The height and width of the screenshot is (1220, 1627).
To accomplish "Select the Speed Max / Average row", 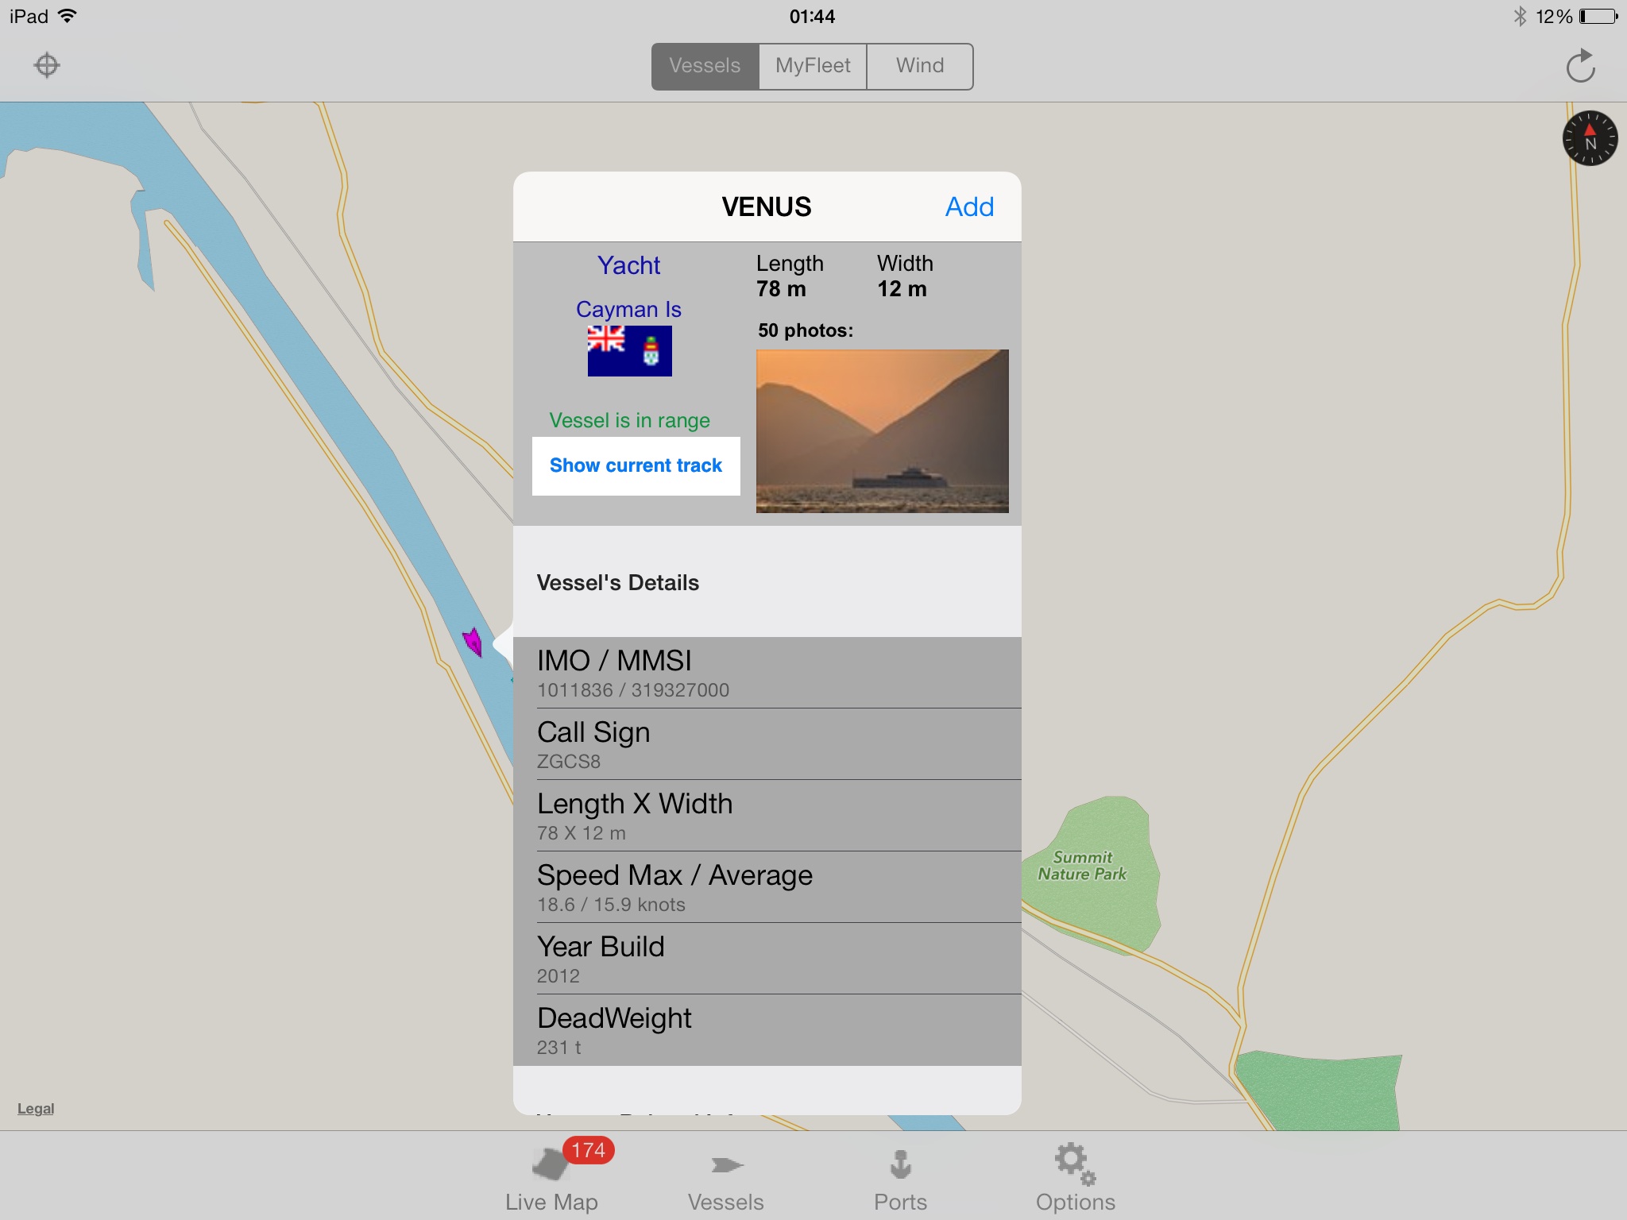I will [767, 887].
